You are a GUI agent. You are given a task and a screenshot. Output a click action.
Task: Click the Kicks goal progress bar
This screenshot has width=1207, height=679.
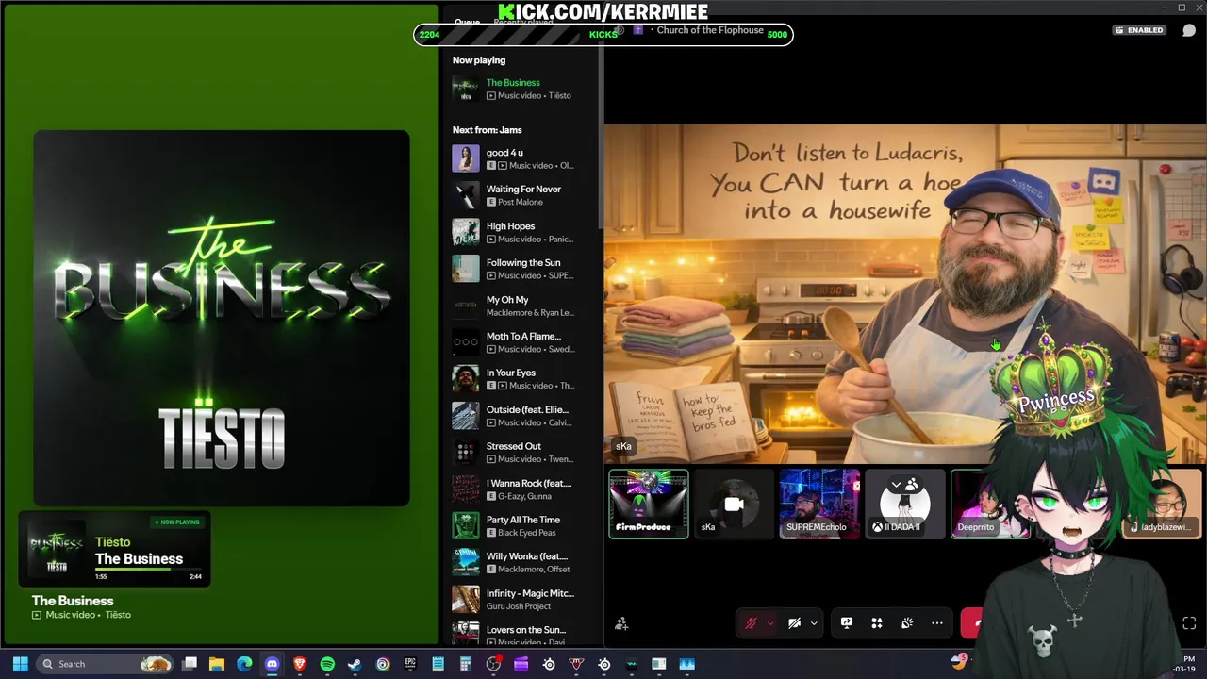(x=603, y=34)
